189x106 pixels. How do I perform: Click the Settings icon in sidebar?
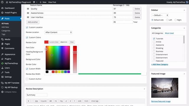pyautogui.click(x=2, y=77)
